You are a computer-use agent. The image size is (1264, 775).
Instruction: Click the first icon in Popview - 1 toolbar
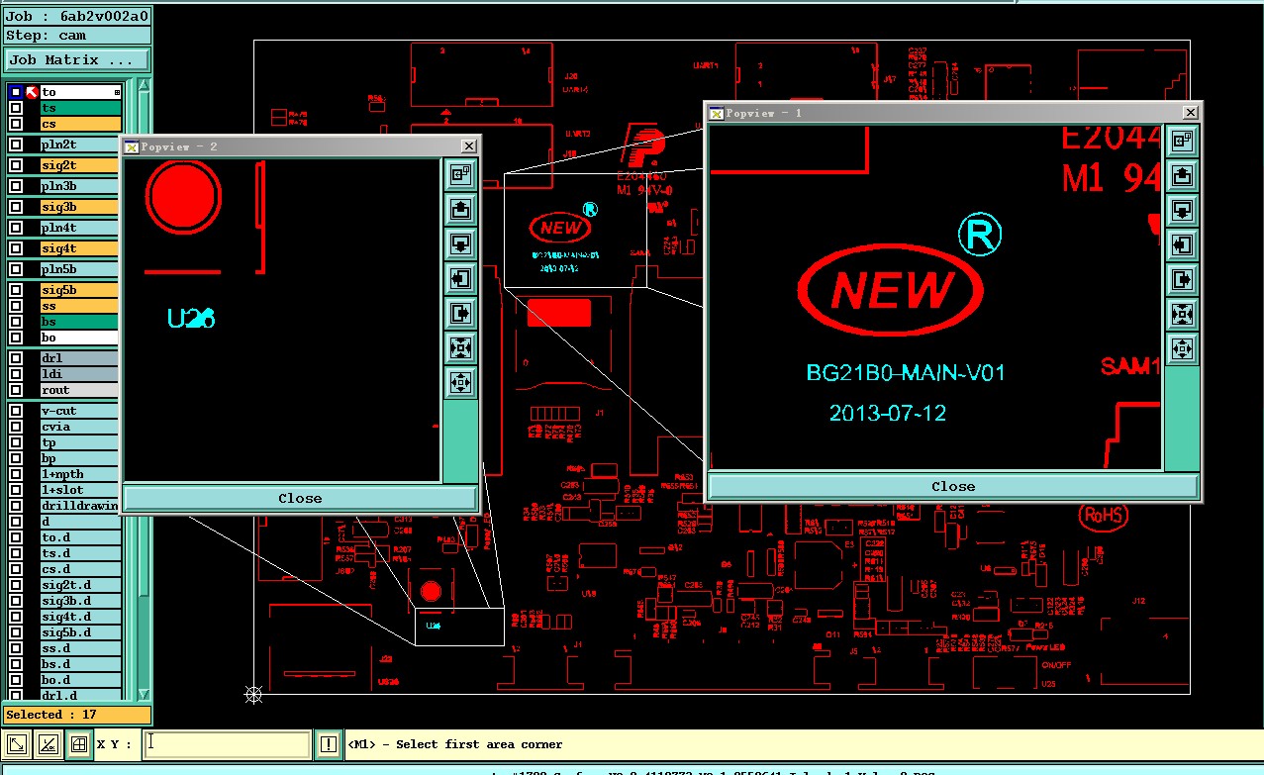(1182, 142)
